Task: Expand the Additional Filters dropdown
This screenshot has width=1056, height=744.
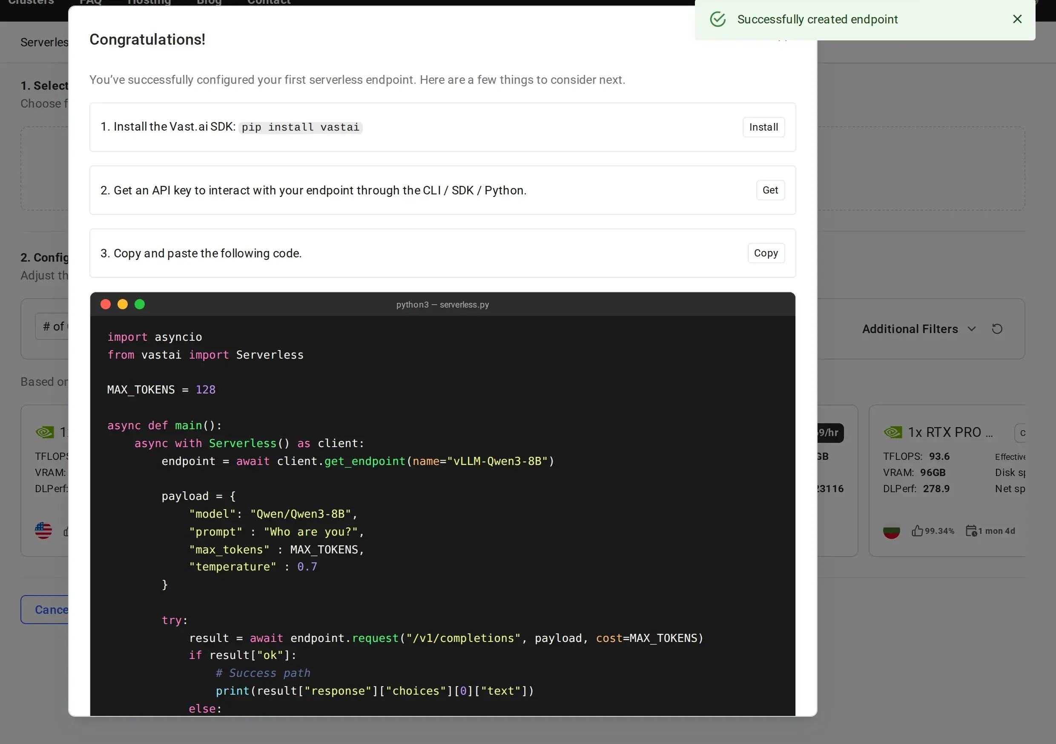Action: 918,328
